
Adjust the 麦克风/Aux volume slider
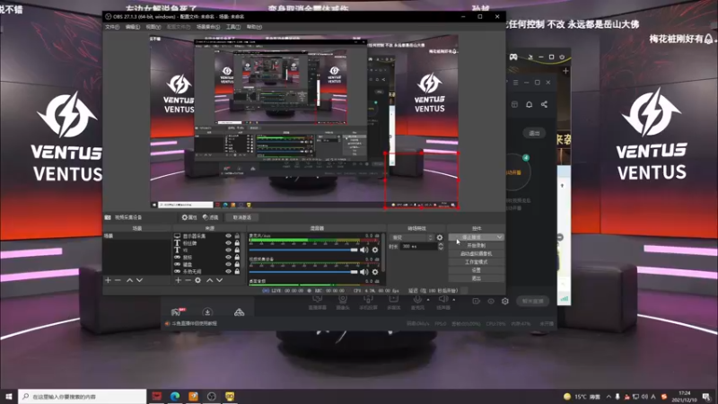pyautogui.click(x=303, y=250)
